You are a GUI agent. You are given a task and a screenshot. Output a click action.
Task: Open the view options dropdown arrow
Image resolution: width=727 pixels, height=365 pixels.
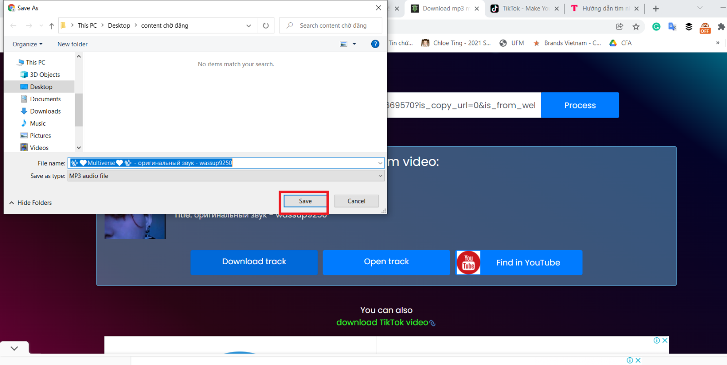[x=354, y=44]
